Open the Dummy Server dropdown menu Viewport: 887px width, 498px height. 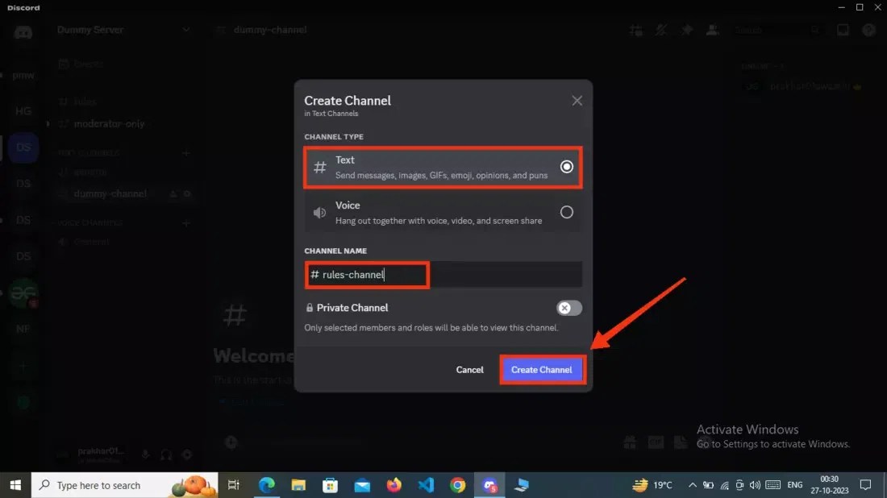point(123,29)
